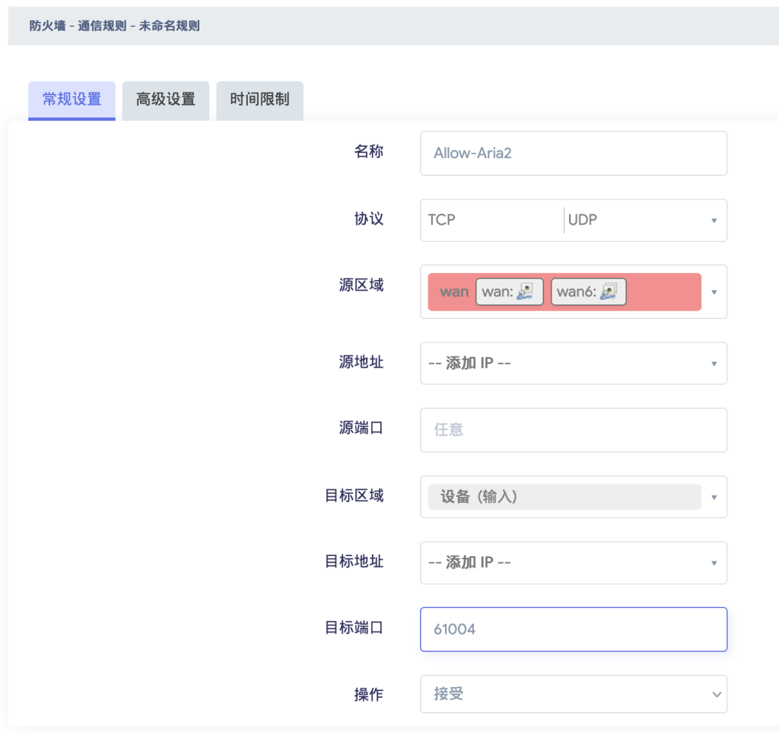Expand the 目标区域 dropdown arrow

point(714,498)
